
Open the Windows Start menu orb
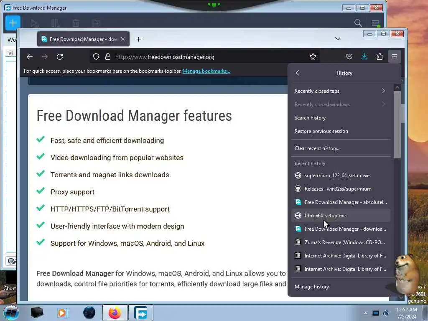(11, 313)
